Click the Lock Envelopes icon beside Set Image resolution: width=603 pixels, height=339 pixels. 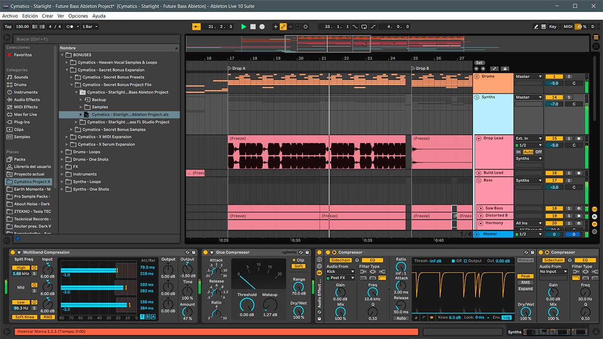[x=505, y=69]
